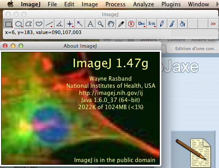This screenshot has height=168, width=219.
Task: Select the Flood fill bucket tool
Action: pyautogui.click(x=183, y=24)
